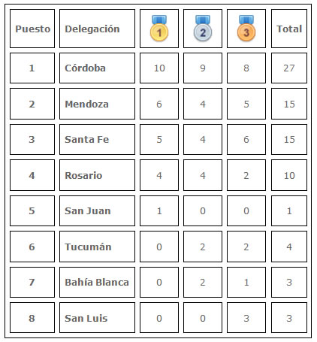Click the San Luis delegation cell

pyautogui.click(x=97, y=318)
